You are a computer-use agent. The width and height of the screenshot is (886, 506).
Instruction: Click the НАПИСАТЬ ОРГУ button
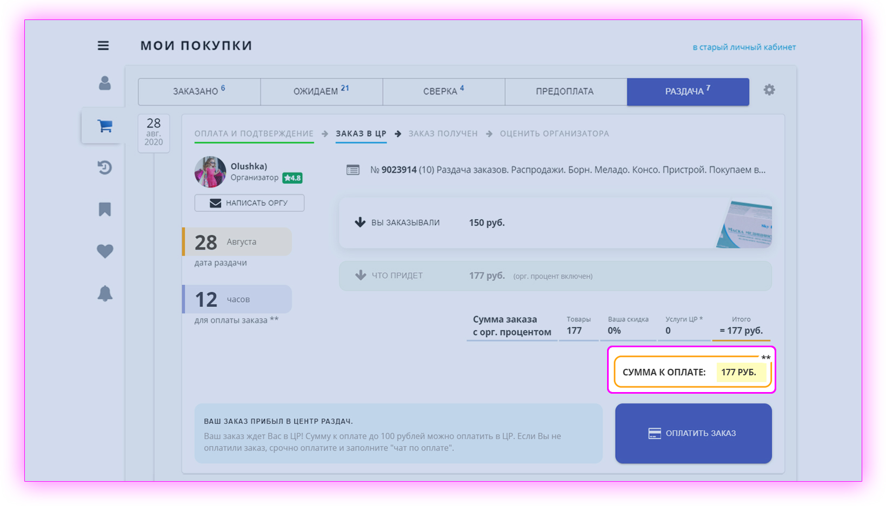(249, 203)
